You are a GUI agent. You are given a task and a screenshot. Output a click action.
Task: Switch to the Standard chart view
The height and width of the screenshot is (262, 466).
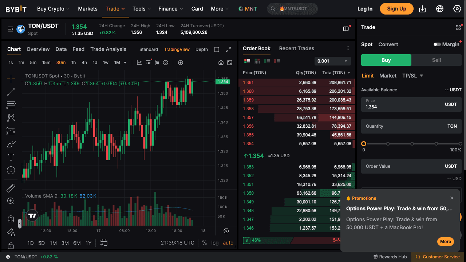point(149,49)
